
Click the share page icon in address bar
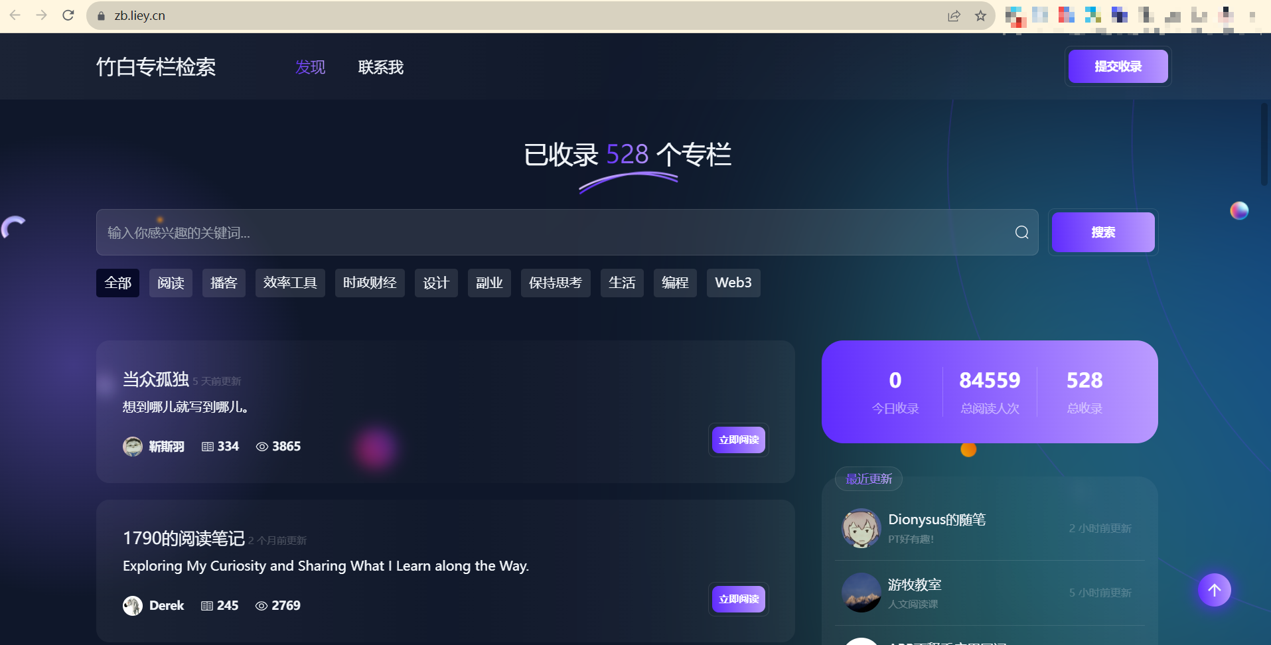pyautogui.click(x=954, y=16)
